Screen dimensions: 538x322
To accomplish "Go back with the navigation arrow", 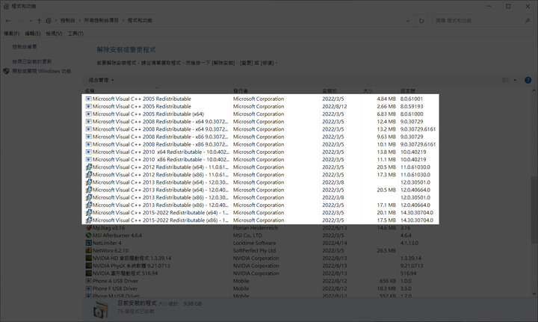I will [8, 21].
